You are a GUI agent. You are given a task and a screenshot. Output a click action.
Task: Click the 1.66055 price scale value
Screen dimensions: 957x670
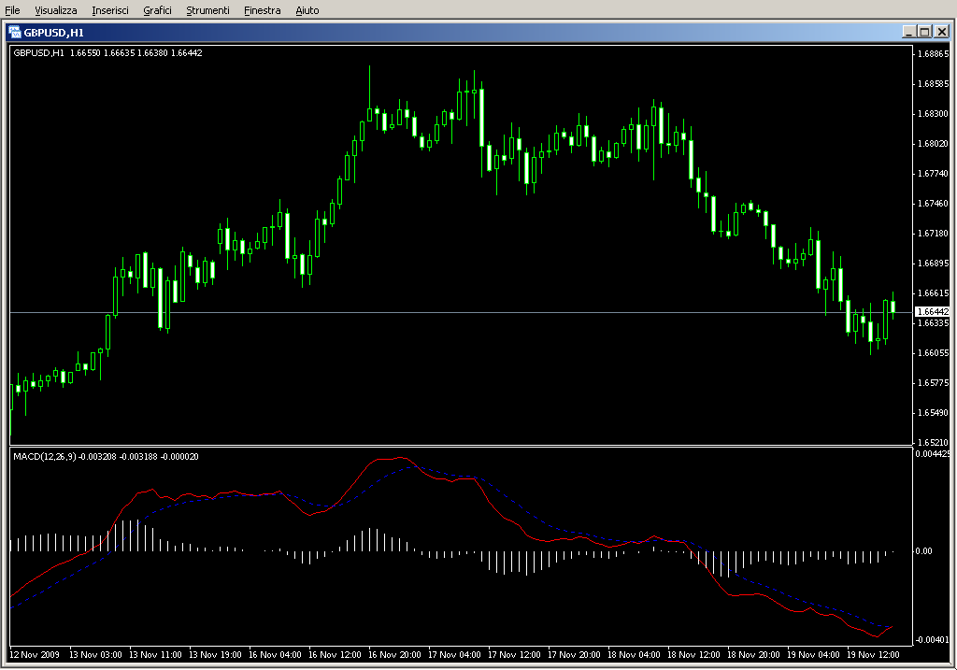(934, 352)
